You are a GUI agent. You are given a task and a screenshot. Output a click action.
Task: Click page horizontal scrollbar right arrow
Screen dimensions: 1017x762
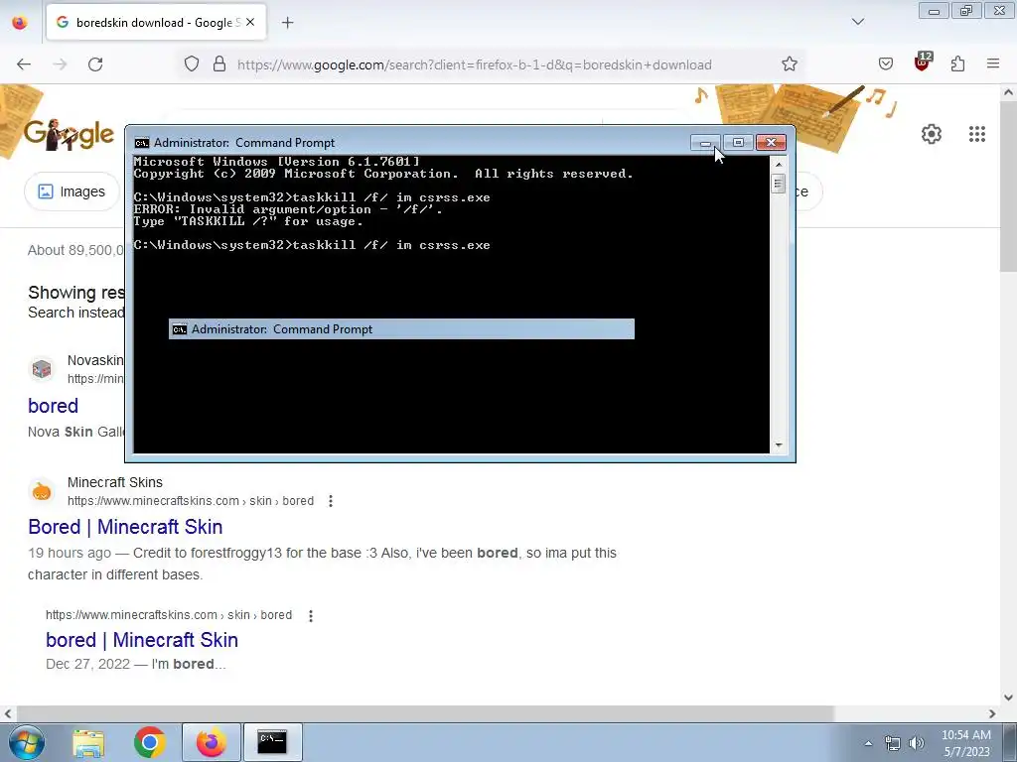click(x=992, y=713)
